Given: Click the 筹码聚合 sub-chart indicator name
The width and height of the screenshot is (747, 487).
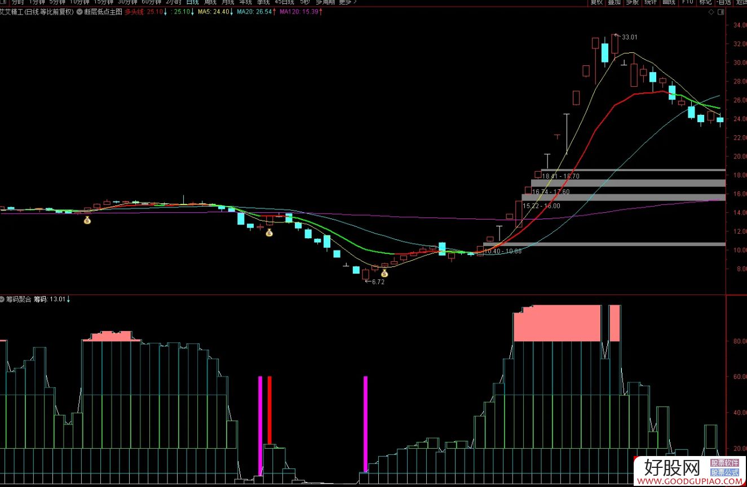Looking at the screenshot, I should point(19,299).
